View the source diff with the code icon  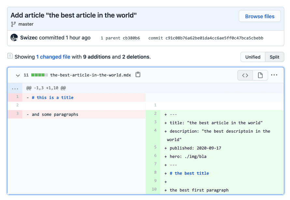(245, 75)
